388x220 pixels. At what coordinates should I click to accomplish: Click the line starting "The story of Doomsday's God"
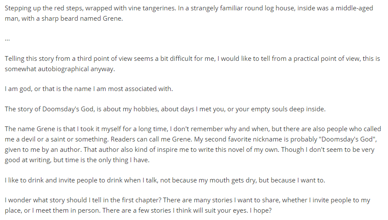(165, 109)
